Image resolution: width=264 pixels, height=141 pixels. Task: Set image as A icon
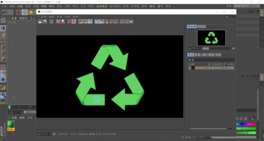pyautogui.click(x=112, y=22)
